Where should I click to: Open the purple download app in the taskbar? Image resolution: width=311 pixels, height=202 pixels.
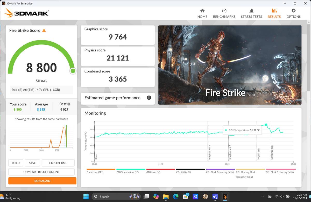coord(215,197)
